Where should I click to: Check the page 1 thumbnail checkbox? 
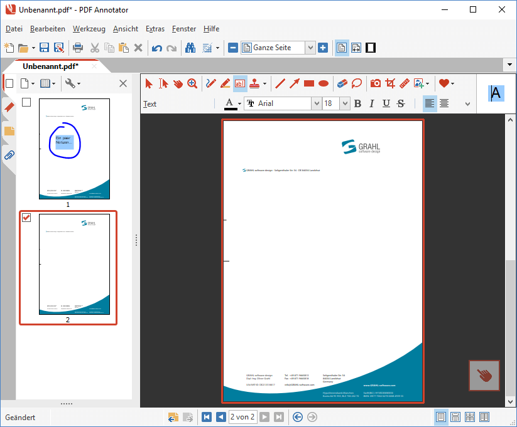26,102
